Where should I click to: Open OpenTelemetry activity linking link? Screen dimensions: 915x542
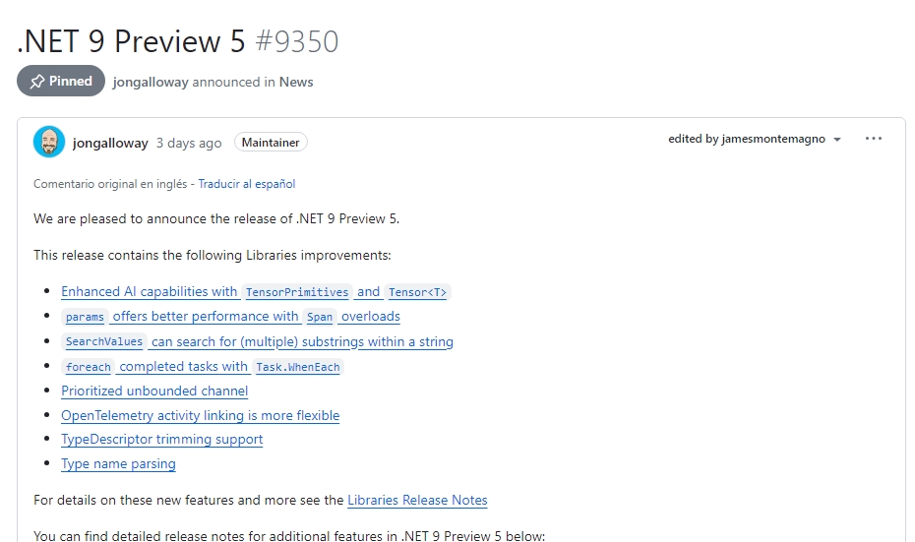tap(200, 415)
